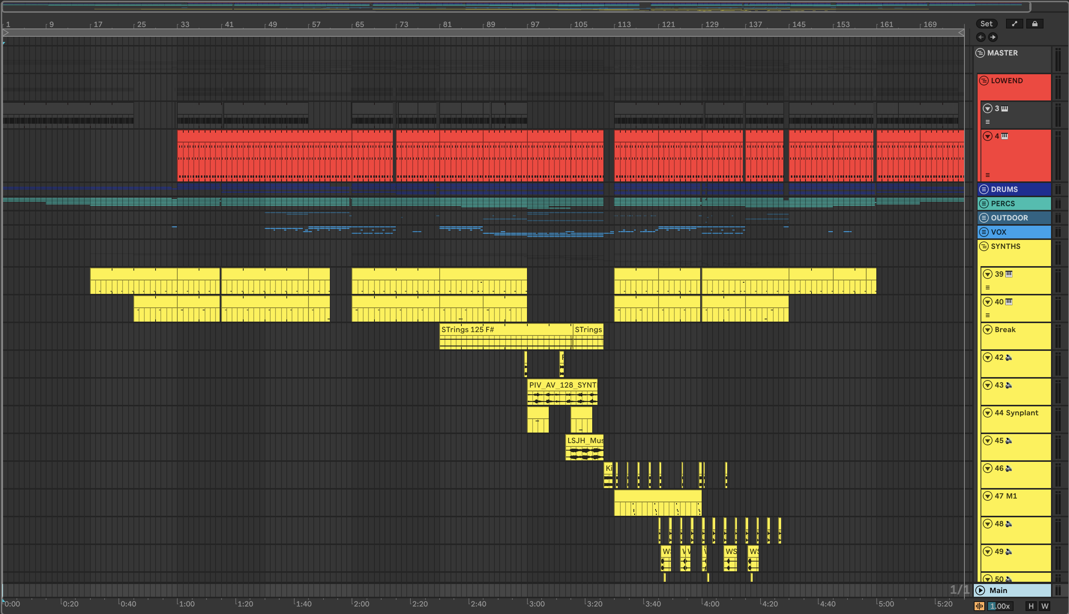
Task: Toggle the orange waveform optimize button
Action: (x=979, y=606)
